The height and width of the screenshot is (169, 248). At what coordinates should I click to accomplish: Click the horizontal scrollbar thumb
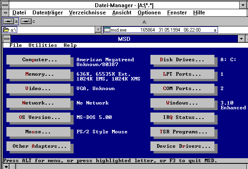13,167
